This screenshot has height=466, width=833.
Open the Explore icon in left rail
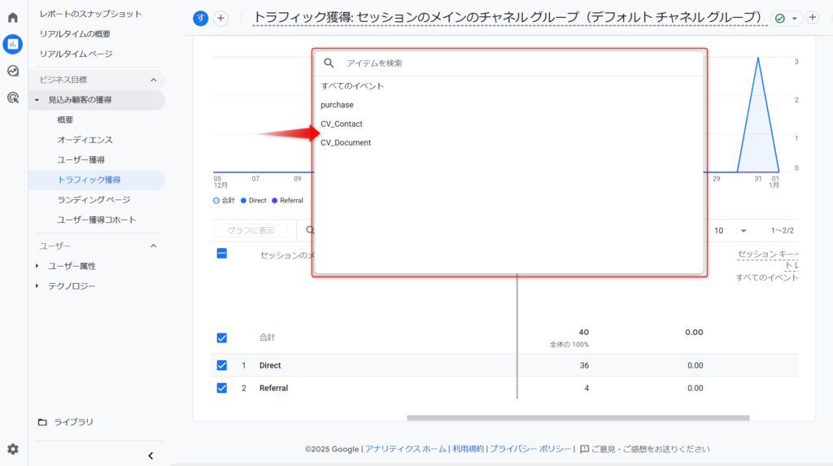pos(13,71)
